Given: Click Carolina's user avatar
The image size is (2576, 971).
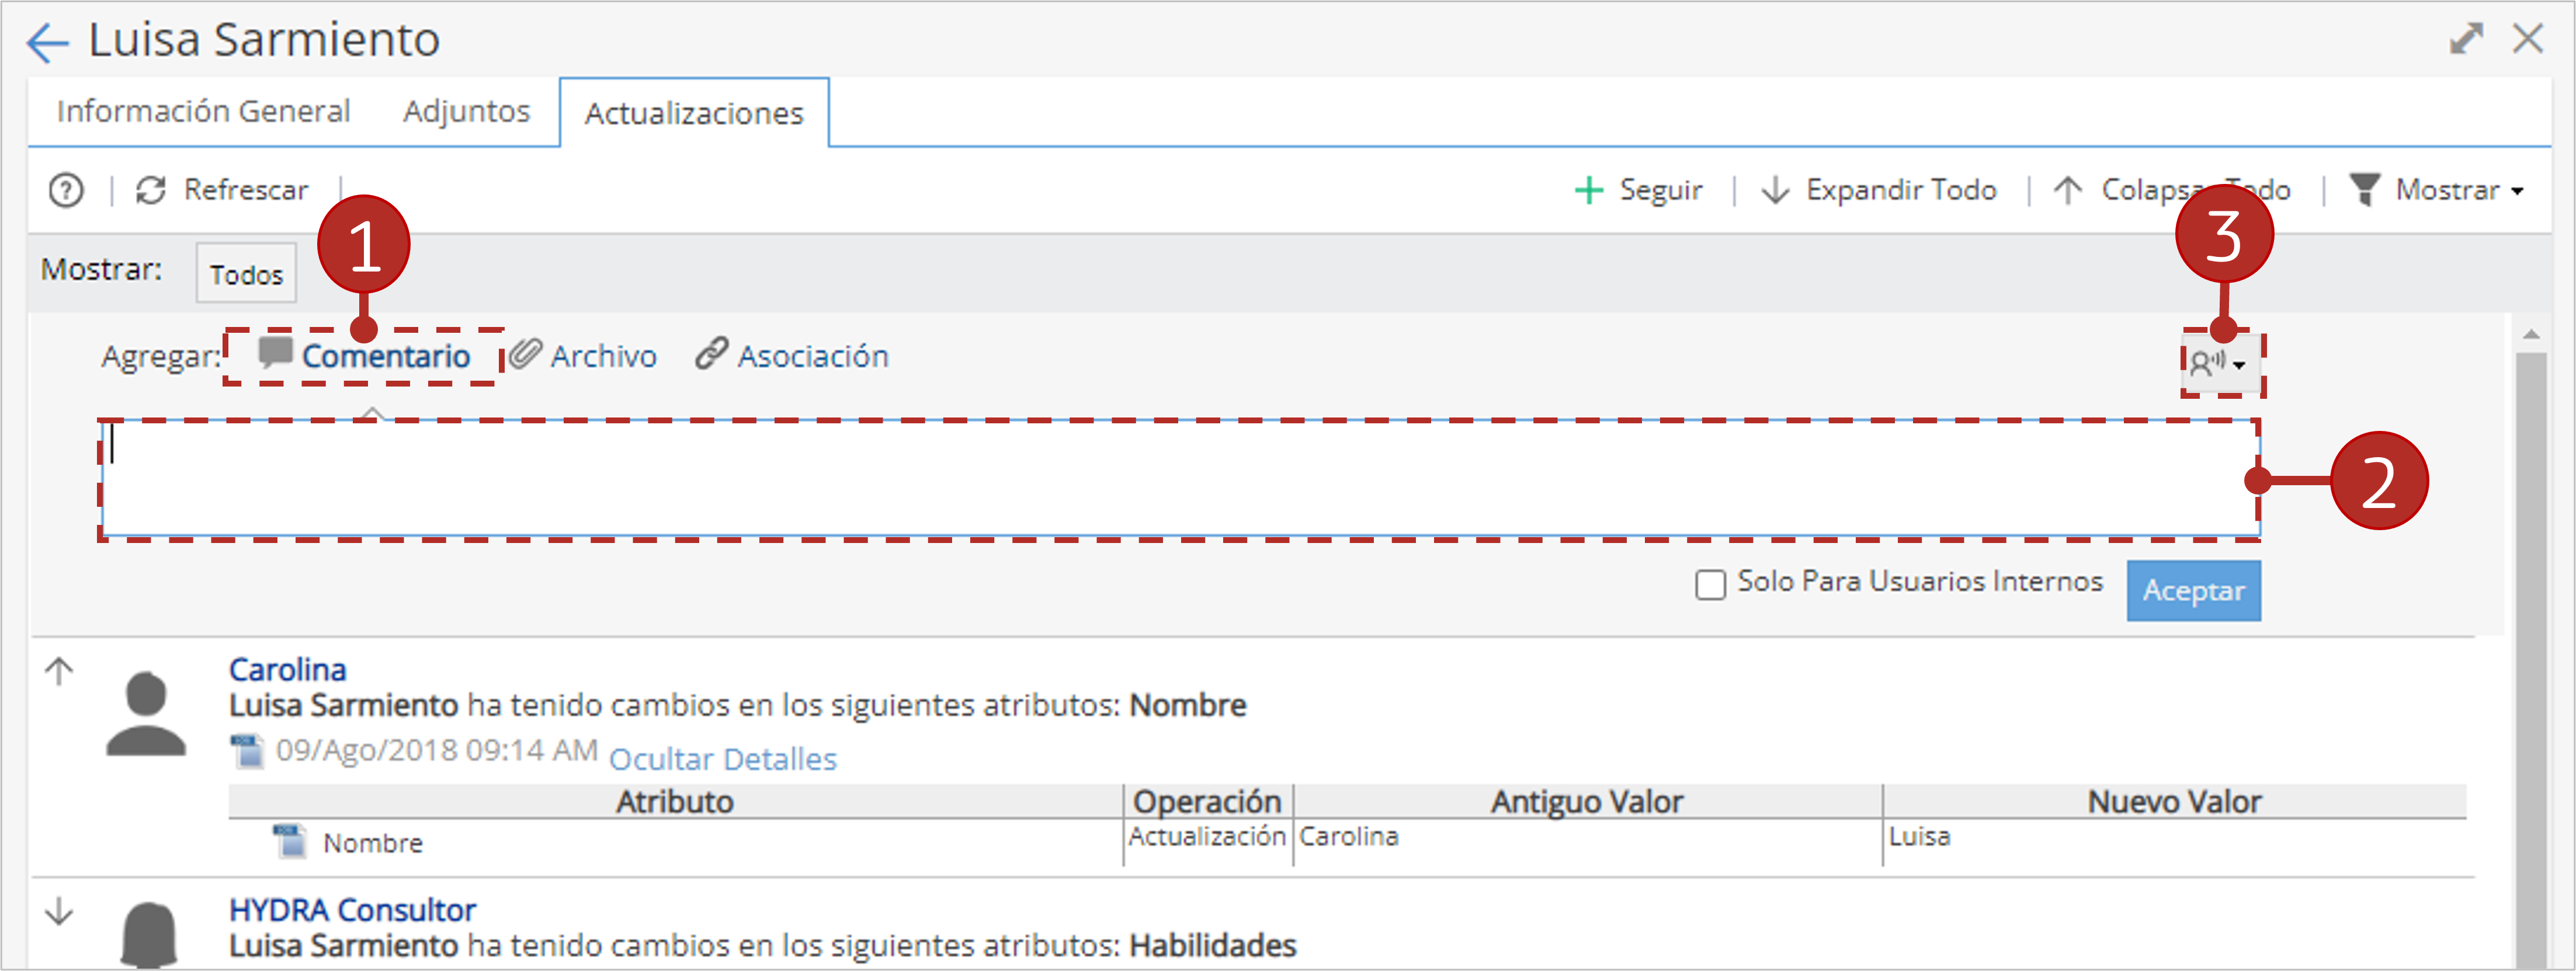Looking at the screenshot, I should [x=146, y=714].
